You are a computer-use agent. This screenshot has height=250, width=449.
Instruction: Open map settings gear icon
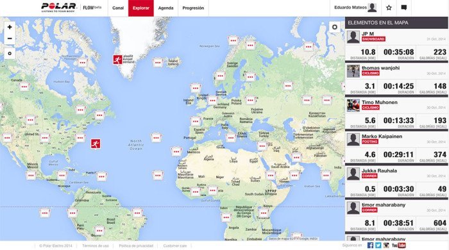[x=334, y=27]
